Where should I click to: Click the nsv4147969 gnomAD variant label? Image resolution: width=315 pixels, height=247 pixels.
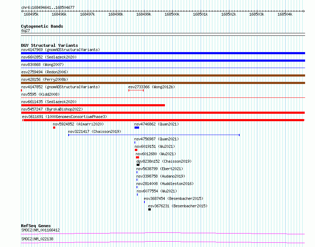[x=61, y=50]
